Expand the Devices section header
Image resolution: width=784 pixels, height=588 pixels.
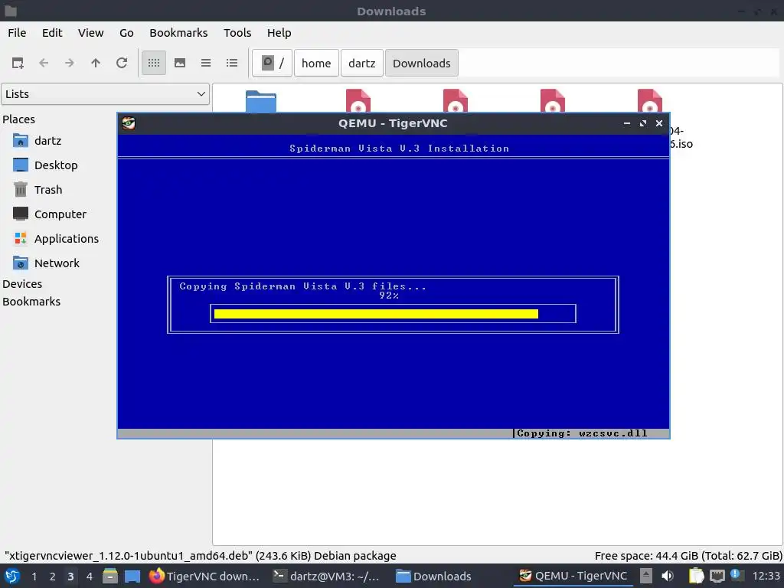point(22,284)
